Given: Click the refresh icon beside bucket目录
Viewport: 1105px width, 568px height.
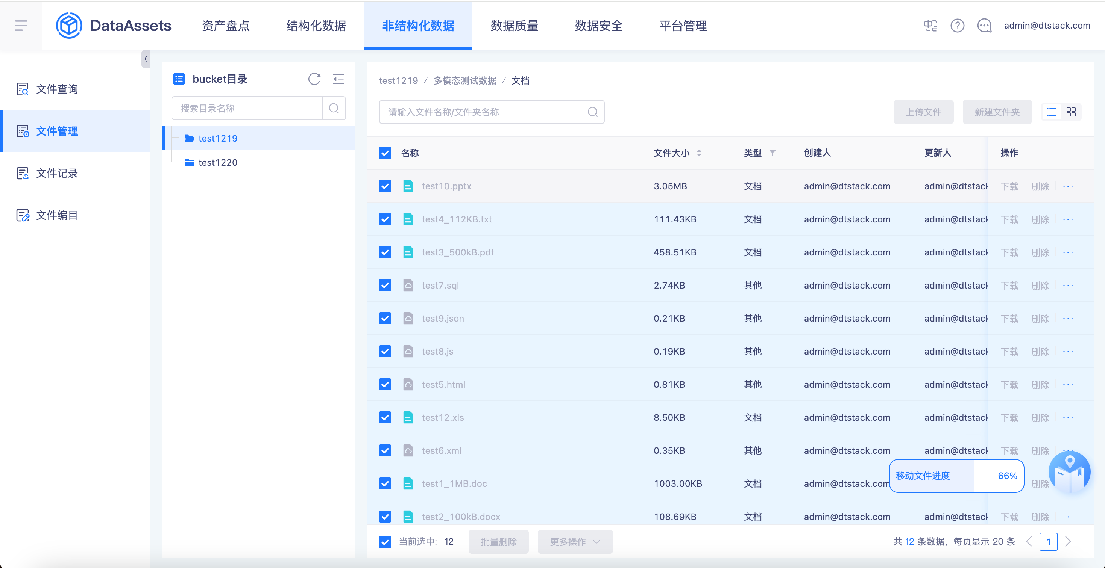Looking at the screenshot, I should pos(314,79).
